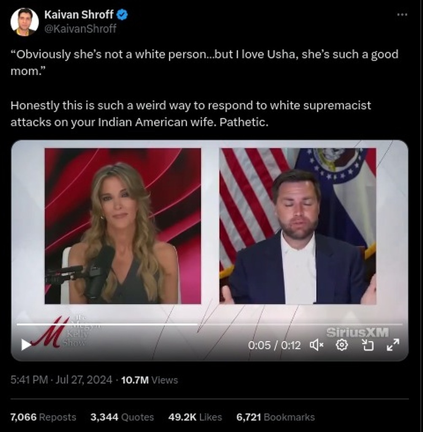Image resolution: width=423 pixels, height=432 pixels.
Task: Click the SiriusXM watermark in video
Action: 358,332
